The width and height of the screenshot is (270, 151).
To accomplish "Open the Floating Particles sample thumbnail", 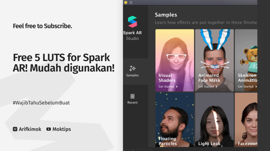I will [x=175, y=120].
